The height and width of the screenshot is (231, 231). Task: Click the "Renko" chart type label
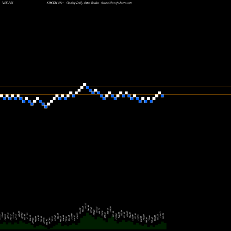95,3
